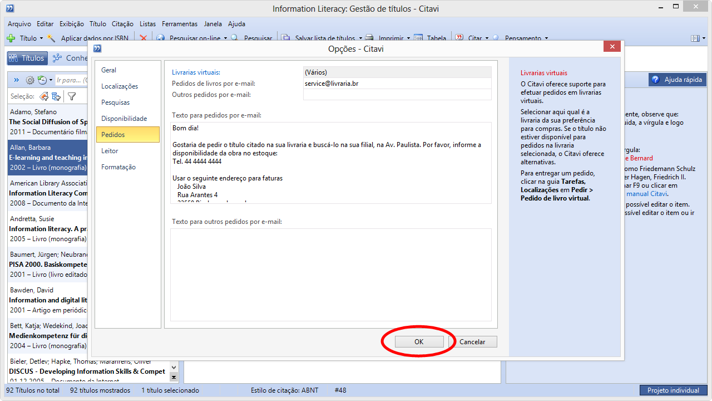This screenshot has height=401, width=712.
Task: Click the window layout icon at toolbar right
Action: [x=695, y=38]
